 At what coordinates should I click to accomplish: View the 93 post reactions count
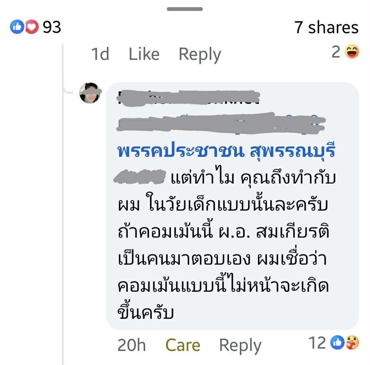point(52,27)
